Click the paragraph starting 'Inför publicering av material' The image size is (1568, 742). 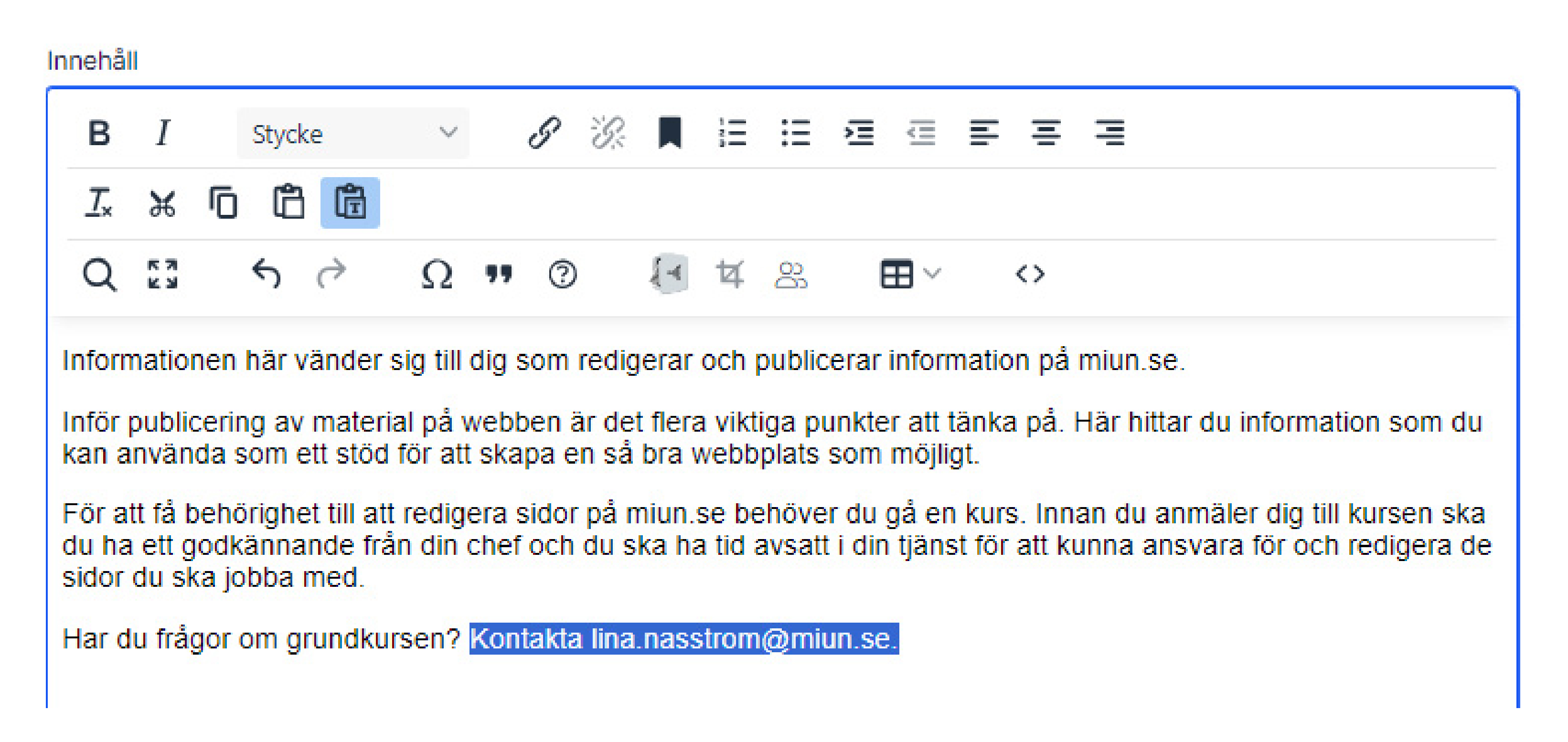pos(772,438)
